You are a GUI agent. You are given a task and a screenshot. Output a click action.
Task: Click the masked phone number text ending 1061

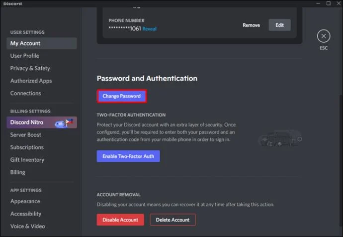coord(125,29)
